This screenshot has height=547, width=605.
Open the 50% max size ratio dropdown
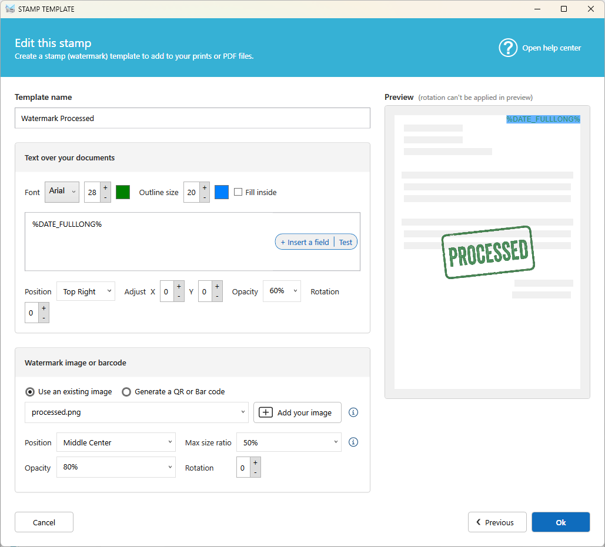(289, 442)
